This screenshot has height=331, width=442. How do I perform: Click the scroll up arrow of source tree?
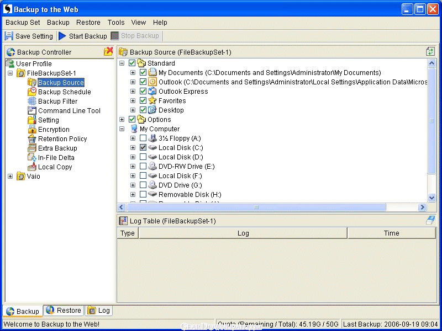click(x=432, y=63)
